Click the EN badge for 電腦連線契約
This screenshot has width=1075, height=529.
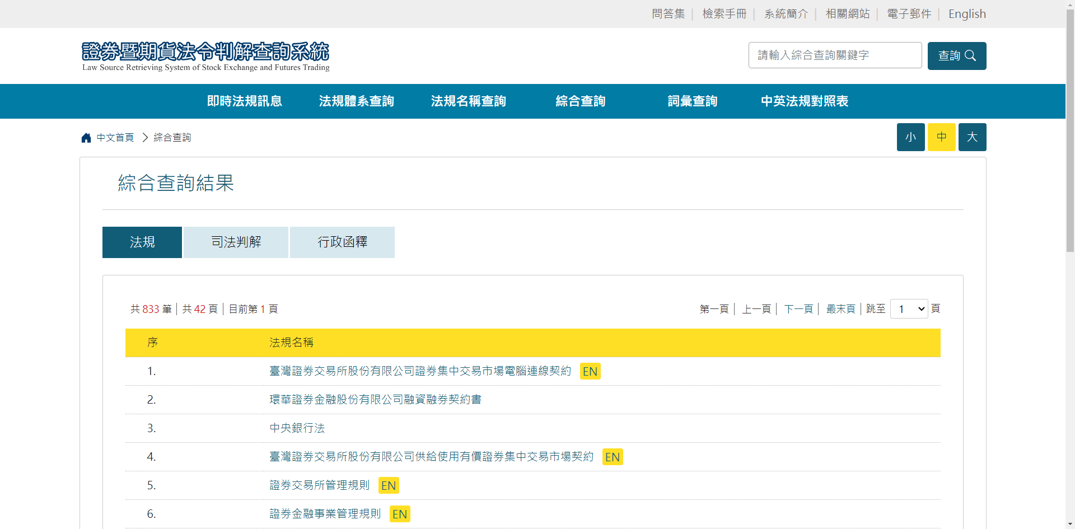(x=590, y=372)
